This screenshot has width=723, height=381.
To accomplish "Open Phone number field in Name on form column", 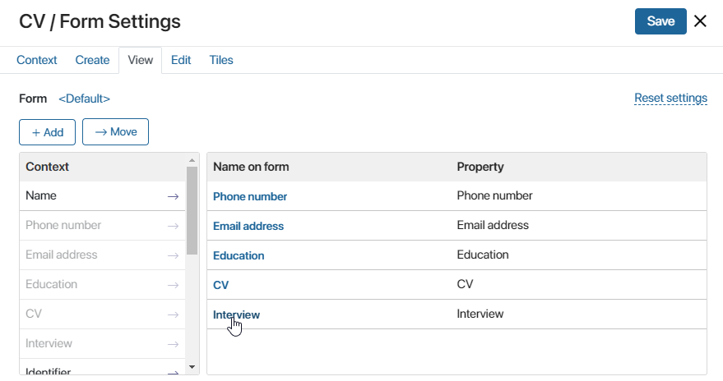I will [250, 196].
